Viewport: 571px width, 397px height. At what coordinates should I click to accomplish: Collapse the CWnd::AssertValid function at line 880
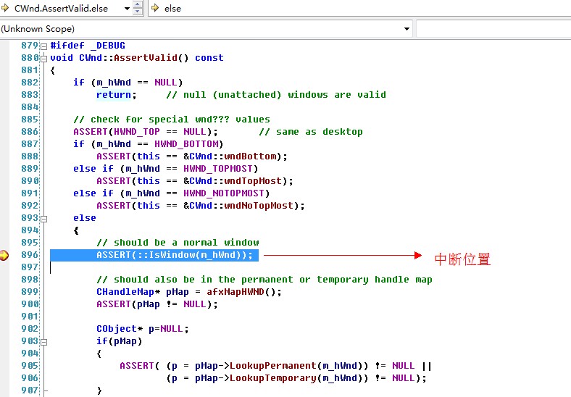pos(44,58)
